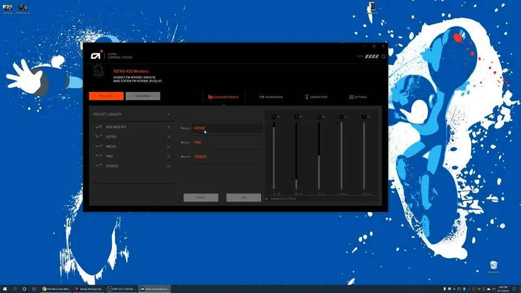This screenshot has height=293, width=521.
Task: Remove the MEDIA preset with its X
Action: (168, 146)
